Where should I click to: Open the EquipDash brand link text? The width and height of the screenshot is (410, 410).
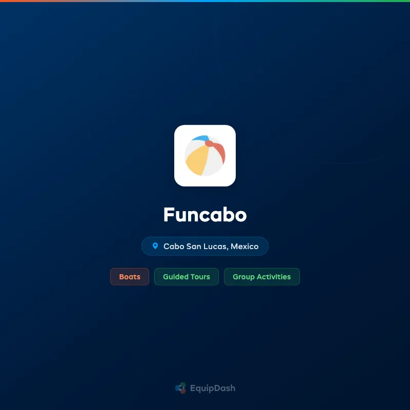coord(213,388)
